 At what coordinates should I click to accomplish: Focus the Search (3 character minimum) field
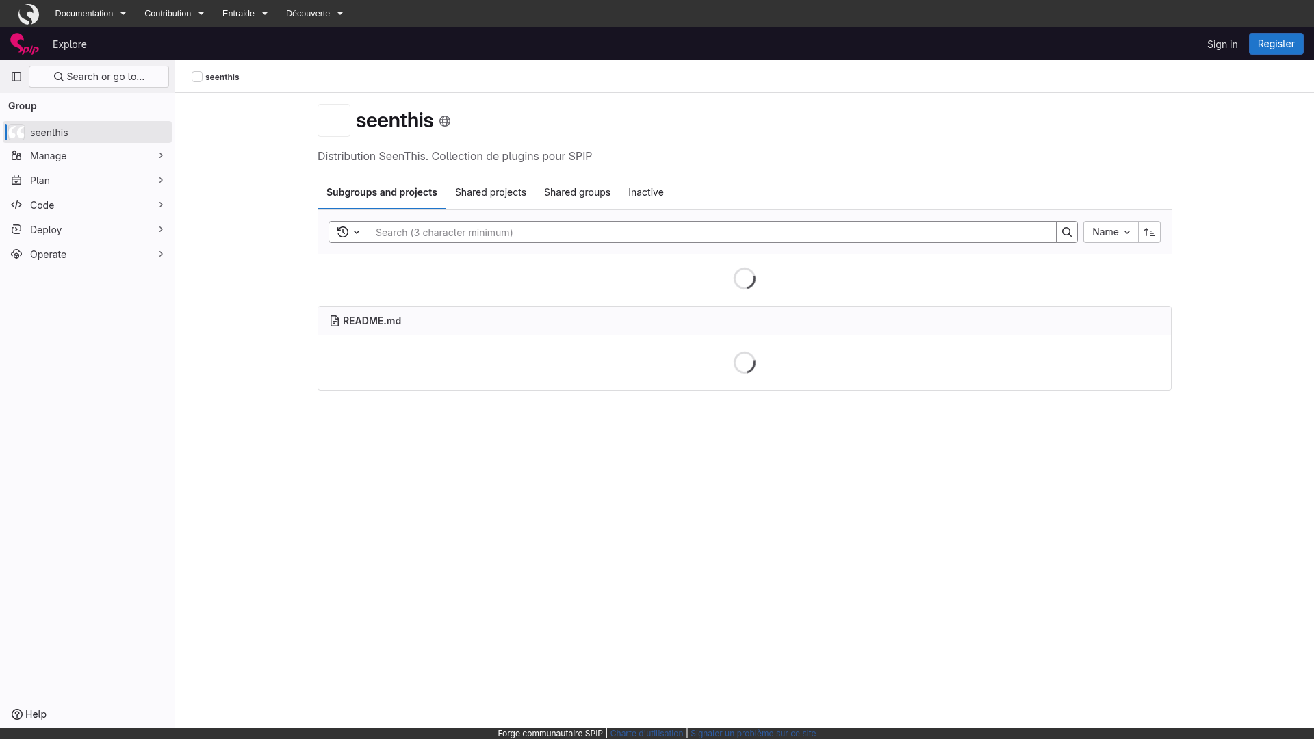(712, 232)
